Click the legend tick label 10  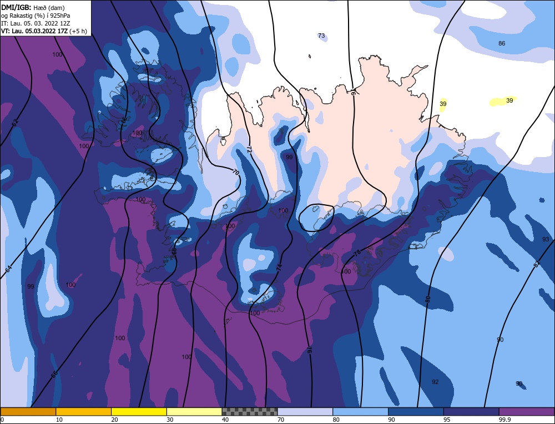click(x=59, y=420)
